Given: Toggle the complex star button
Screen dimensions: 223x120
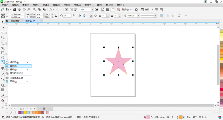Looking at the screenshot, I should tap(95, 16).
